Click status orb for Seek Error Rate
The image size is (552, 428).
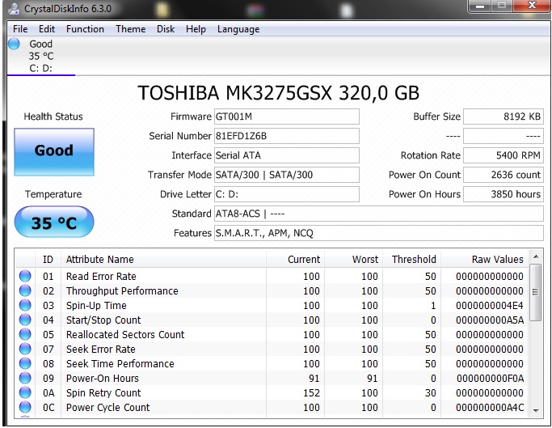coord(25,349)
